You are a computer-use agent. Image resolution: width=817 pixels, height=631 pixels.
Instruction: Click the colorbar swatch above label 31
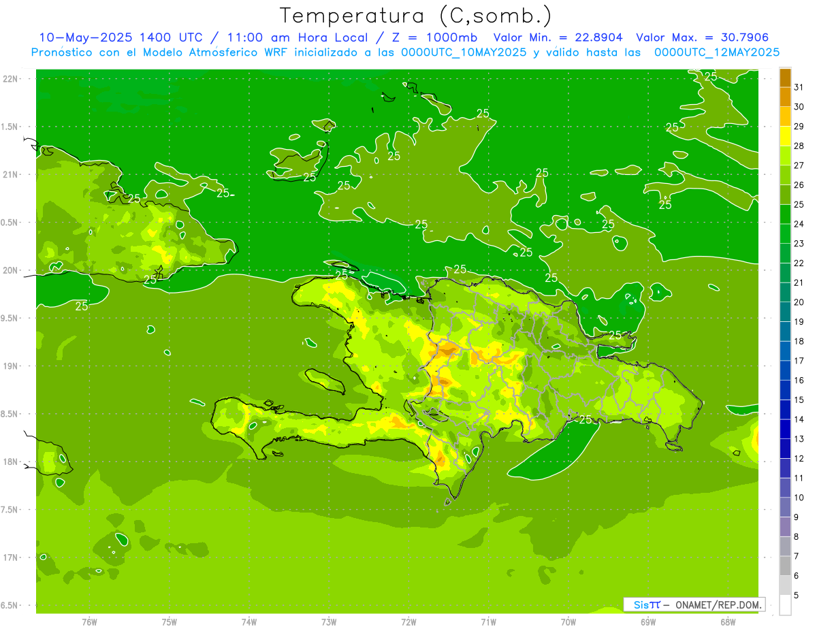pos(785,78)
